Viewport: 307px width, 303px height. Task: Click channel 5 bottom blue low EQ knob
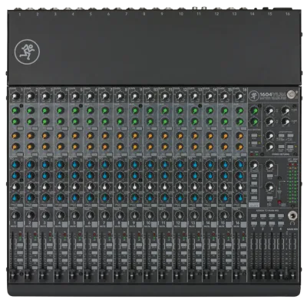75,198
